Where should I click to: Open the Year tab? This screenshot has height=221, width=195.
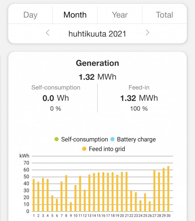tap(120, 15)
